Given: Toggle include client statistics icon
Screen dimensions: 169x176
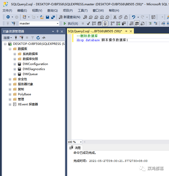Looking at the screenshot, I should pos(124,23).
